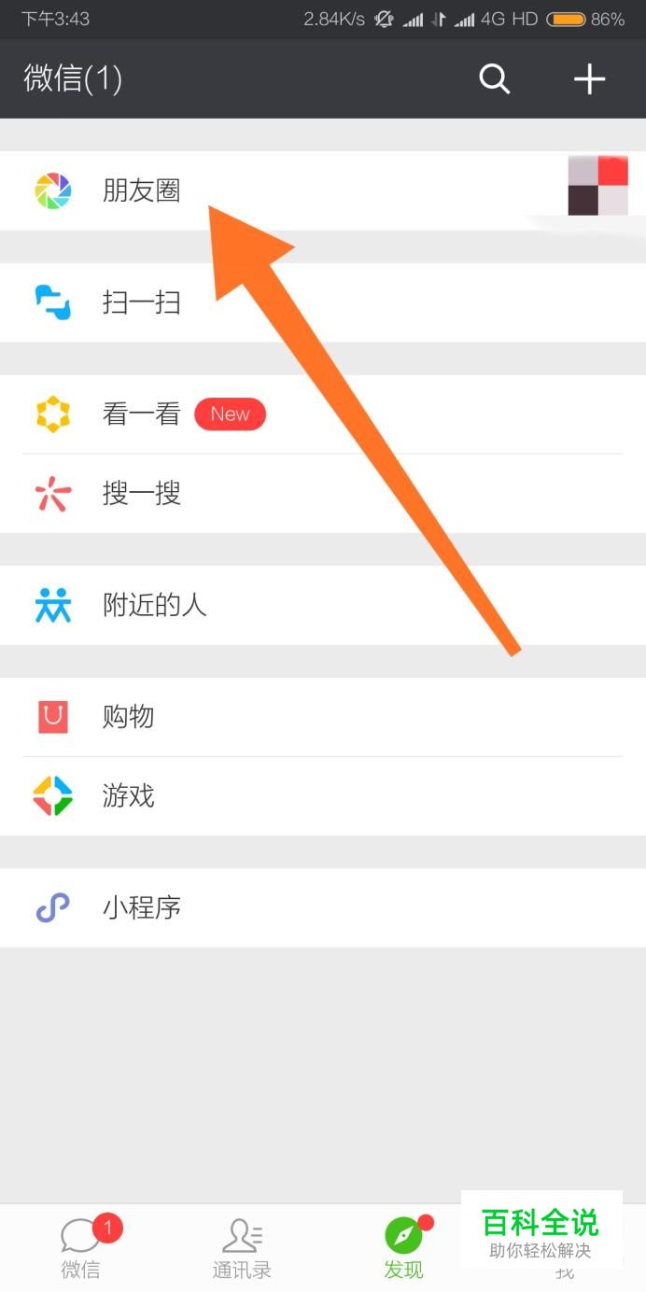This screenshot has width=646, height=1292.
Task: Open the 购物 entry label
Action: [128, 717]
